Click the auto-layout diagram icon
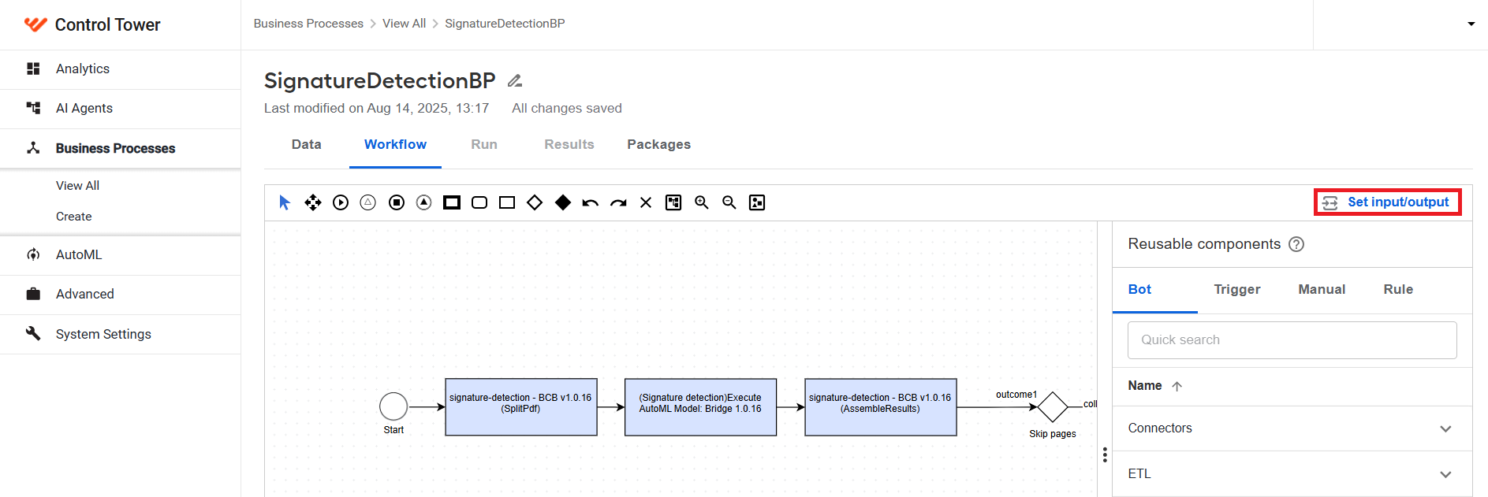Image resolution: width=1488 pixels, height=497 pixels. 673,202
